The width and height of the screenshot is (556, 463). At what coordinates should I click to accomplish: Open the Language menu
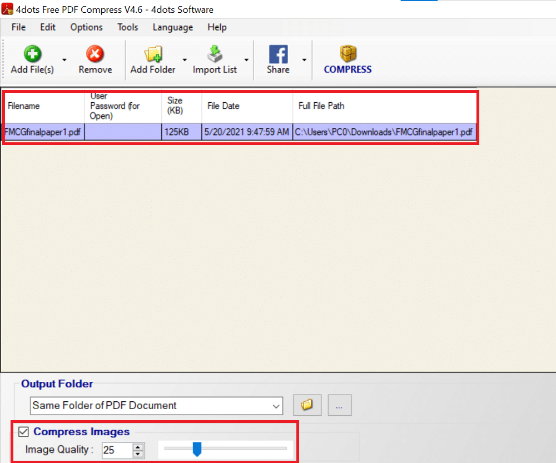pos(172,27)
